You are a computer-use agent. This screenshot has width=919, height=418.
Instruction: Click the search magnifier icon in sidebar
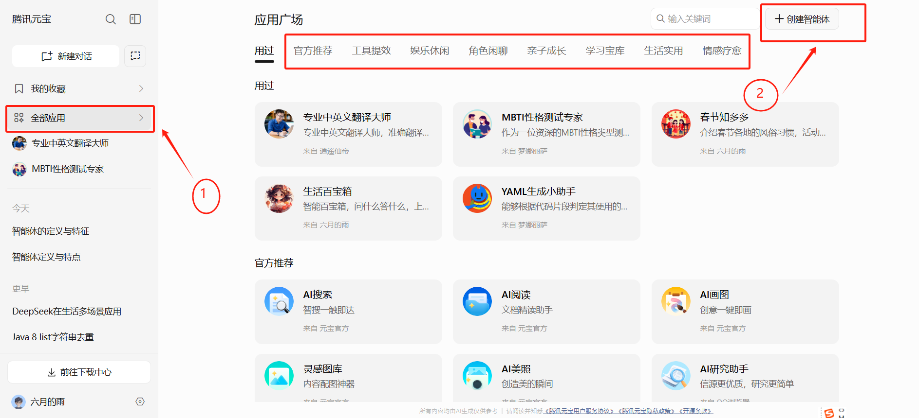point(111,19)
